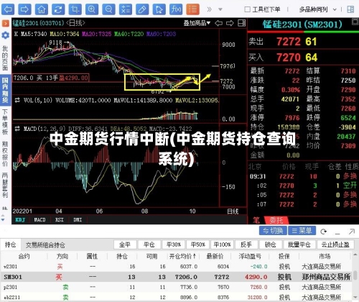Click the refresh toolbar icon
The height and width of the screenshot is (302, 359).
pyautogui.click(x=58, y=9)
